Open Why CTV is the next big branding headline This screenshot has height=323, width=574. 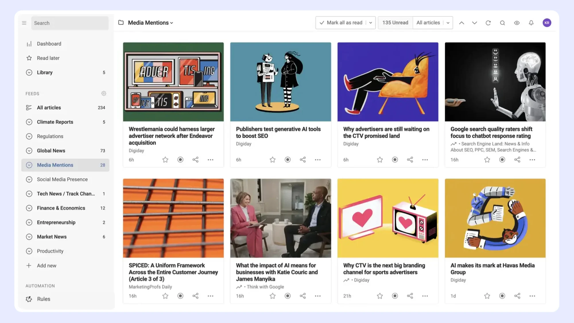pyautogui.click(x=384, y=269)
